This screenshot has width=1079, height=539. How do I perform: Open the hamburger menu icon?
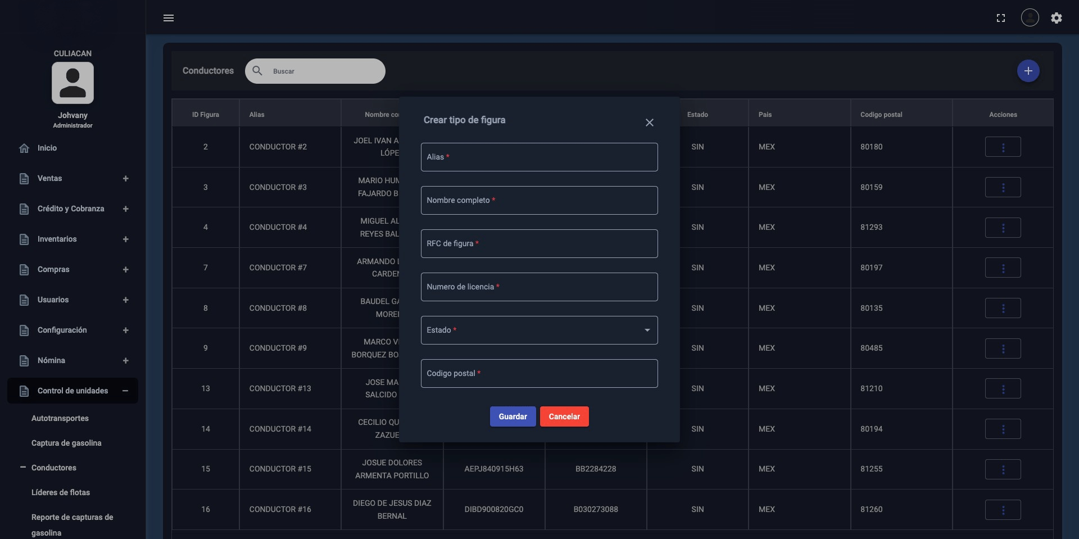pyautogui.click(x=168, y=18)
